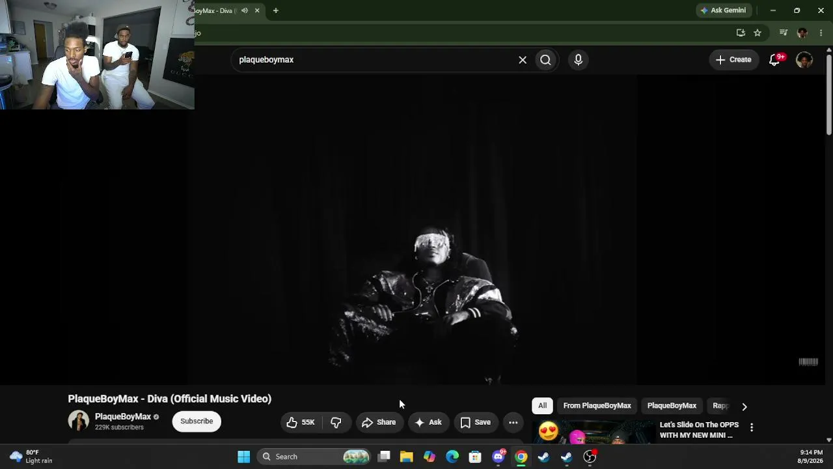Open more actions for the video
Image resolution: width=833 pixels, height=469 pixels.
click(513, 422)
